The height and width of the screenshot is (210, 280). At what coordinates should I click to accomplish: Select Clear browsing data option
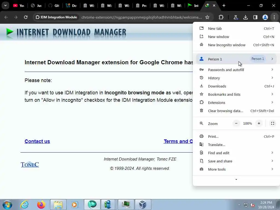(237, 111)
